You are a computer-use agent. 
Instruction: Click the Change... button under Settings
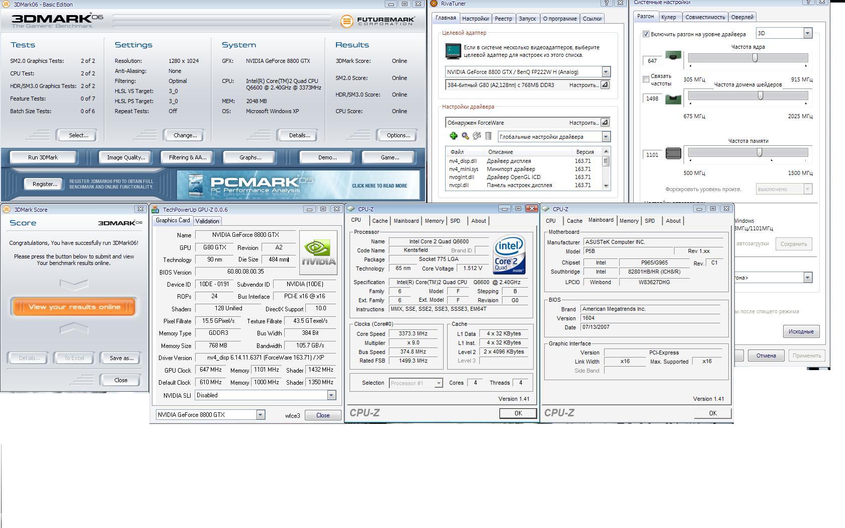(185, 135)
